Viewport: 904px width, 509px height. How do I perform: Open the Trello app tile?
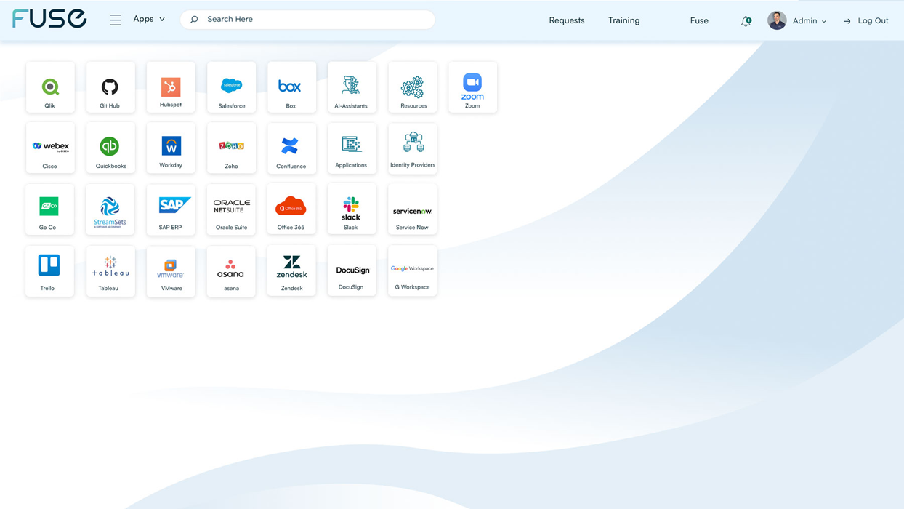point(50,270)
